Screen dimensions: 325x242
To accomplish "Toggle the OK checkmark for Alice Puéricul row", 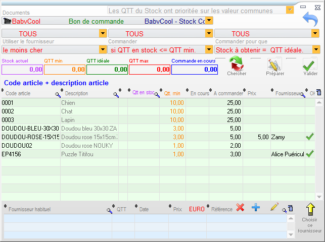I will click(310, 154).
